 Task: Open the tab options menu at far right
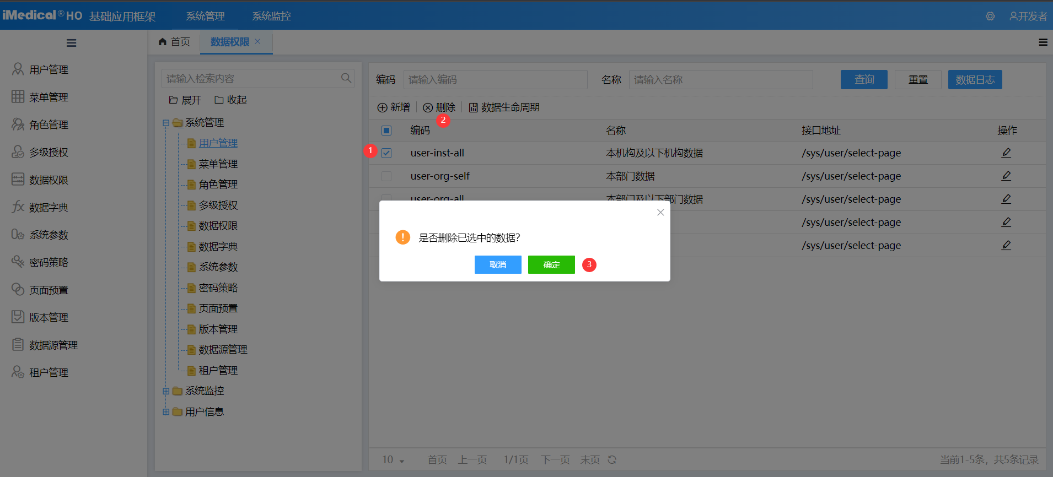point(1043,42)
